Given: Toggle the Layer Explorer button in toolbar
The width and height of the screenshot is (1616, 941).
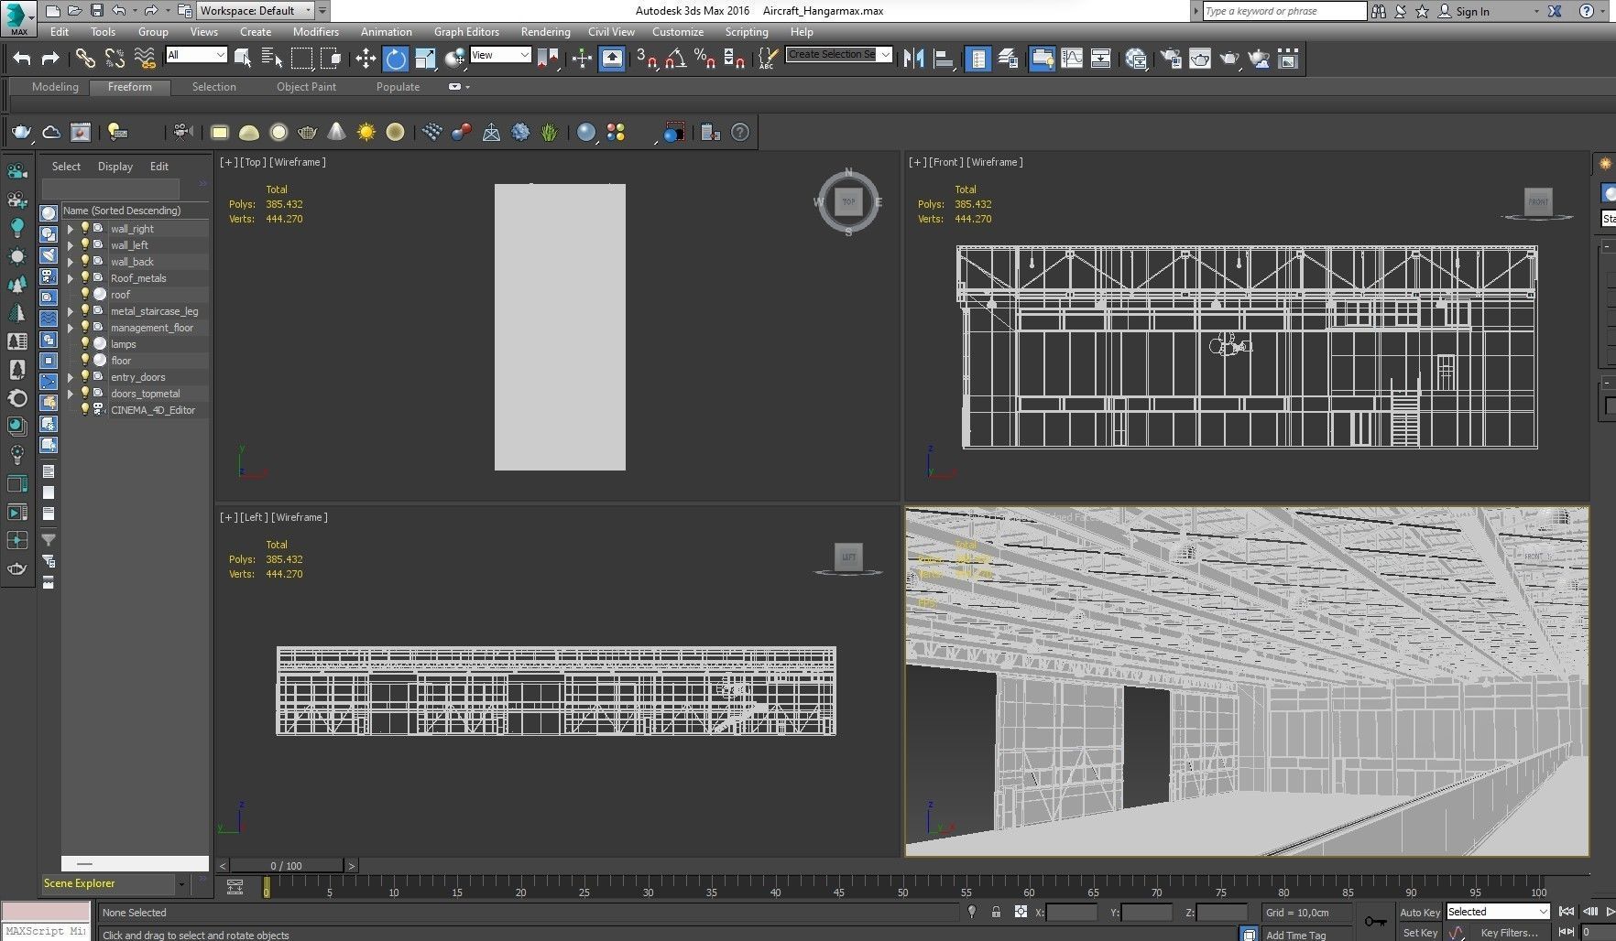Looking at the screenshot, I should click(x=1009, y=59).
